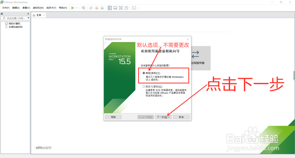The image size is (295, 158).
Task: Open the 选项卡(T) menu
Action: coord(51,8)
